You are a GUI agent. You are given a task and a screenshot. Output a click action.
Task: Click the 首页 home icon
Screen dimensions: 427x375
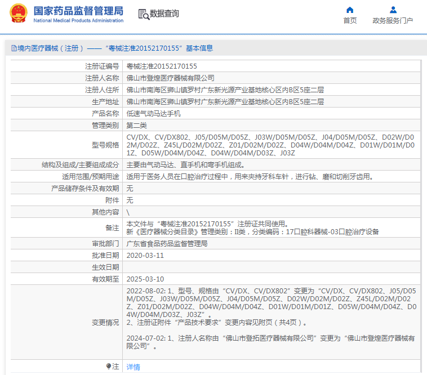click(350, 10)
